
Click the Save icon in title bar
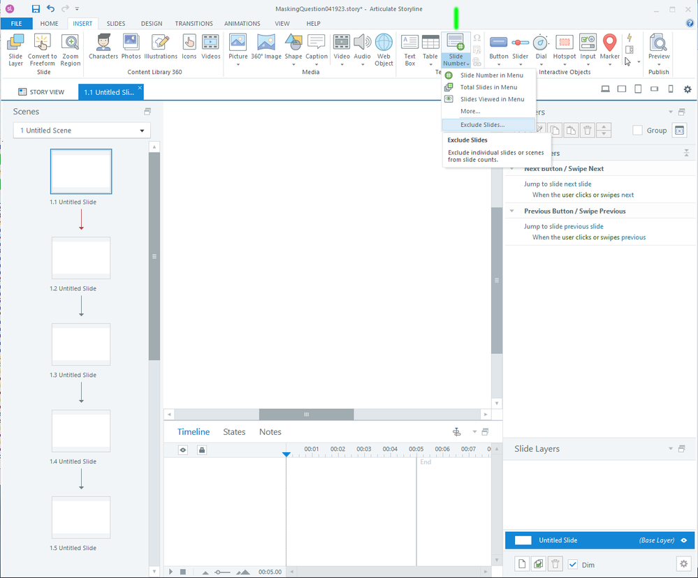click(x=36, y=9)
